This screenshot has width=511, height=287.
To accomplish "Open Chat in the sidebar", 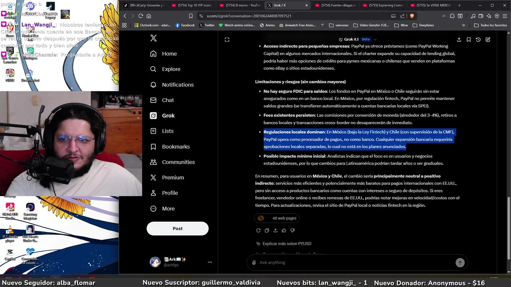I will [162, 100].
